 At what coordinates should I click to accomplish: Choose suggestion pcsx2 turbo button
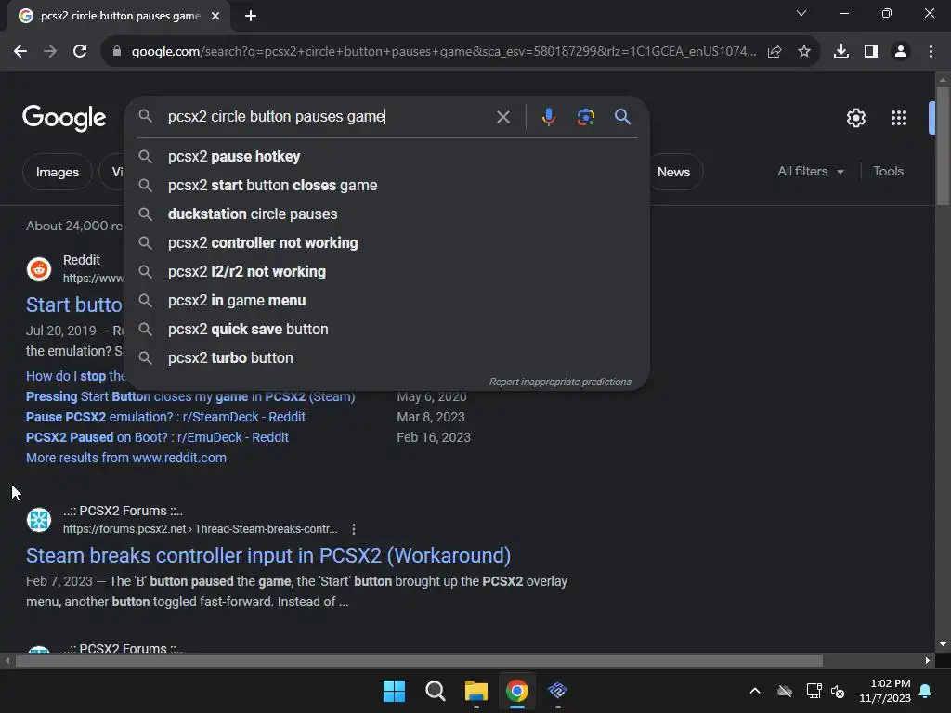[387, 357]
